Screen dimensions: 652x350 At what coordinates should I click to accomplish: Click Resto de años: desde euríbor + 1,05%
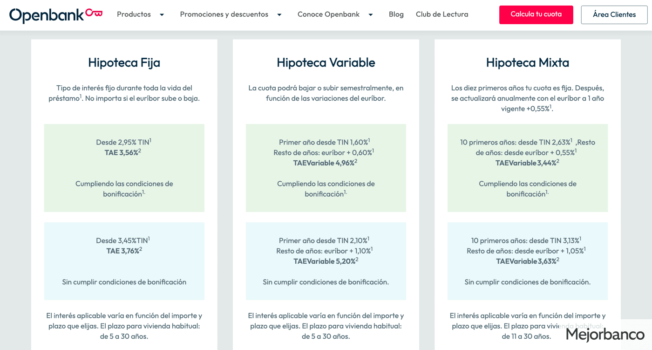click(x=526, y=251)
